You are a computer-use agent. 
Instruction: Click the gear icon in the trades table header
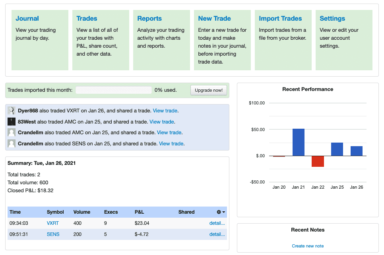click(218, 212)
